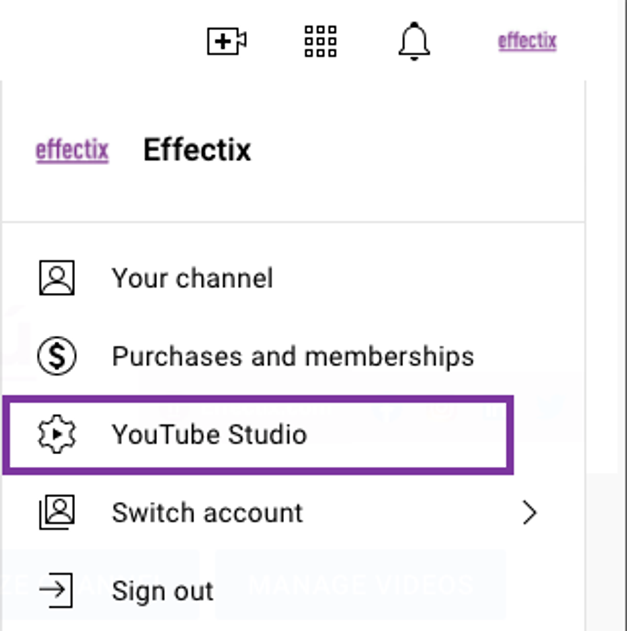Open the notifications bell
This screenshot has height=631, width=627.
pos(414,41)
